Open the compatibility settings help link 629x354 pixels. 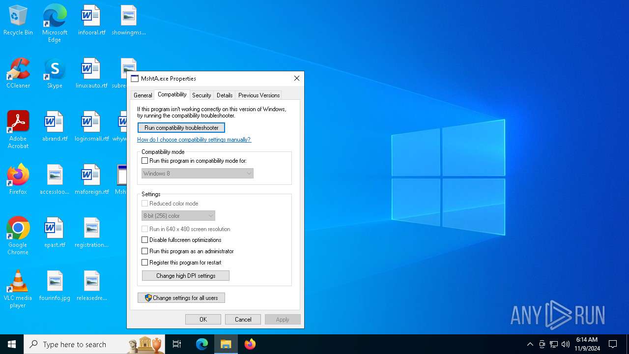click(194, 140)
